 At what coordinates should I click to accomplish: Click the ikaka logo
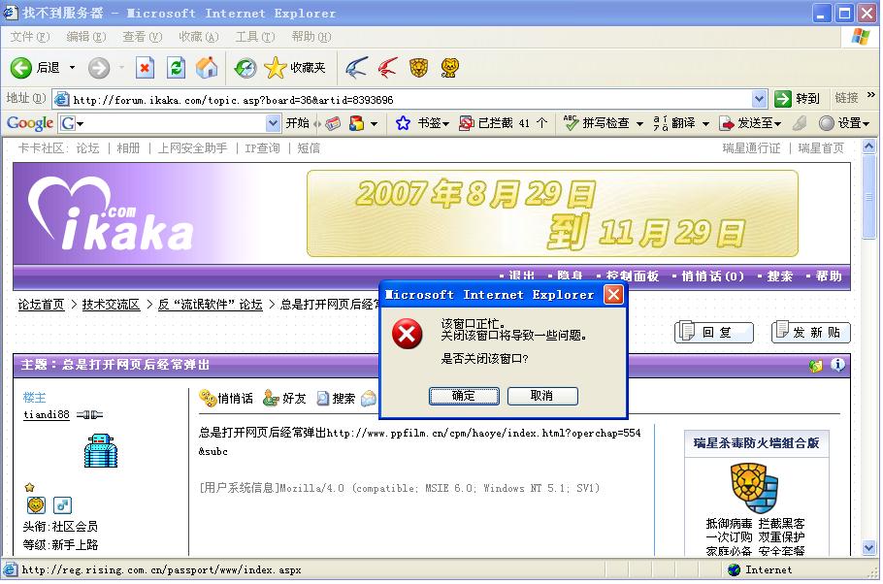111,214
